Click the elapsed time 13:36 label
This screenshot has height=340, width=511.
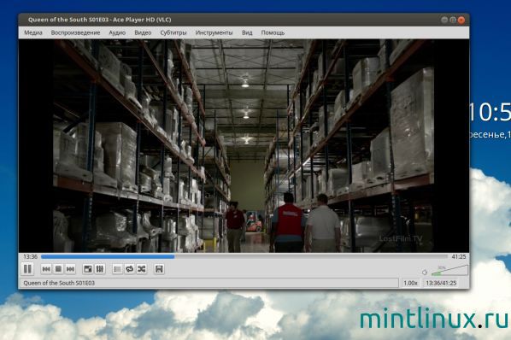[x=30, y=256]
